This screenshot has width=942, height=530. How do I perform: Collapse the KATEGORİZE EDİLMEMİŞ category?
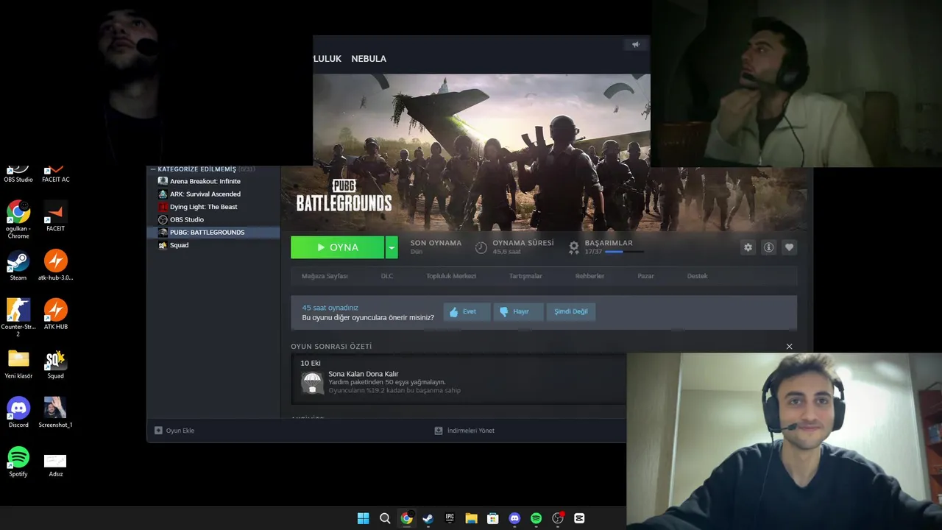click(x=153, y=169)
